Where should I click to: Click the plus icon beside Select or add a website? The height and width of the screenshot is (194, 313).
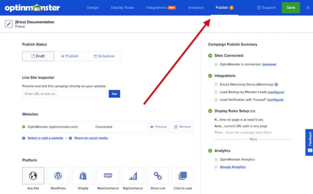pyautogui.click(x=24, y=138)
